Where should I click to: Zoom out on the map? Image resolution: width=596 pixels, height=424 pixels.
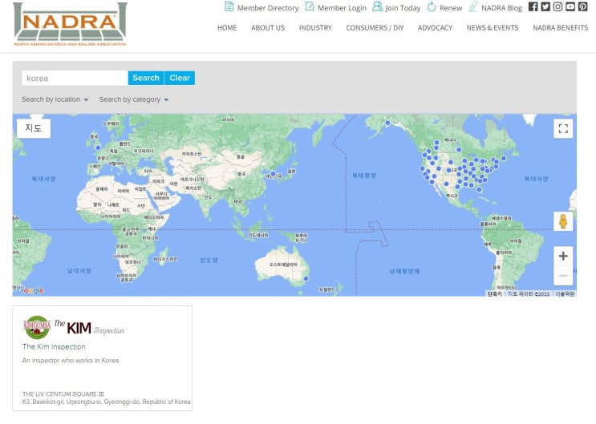(563, 276)
